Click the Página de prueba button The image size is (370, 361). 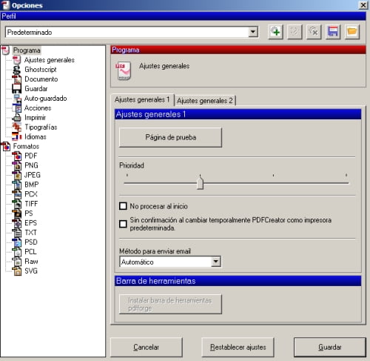(x=170, y=137)
